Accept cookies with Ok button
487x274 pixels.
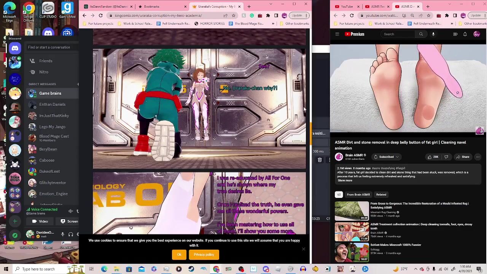tap(179, 255)
